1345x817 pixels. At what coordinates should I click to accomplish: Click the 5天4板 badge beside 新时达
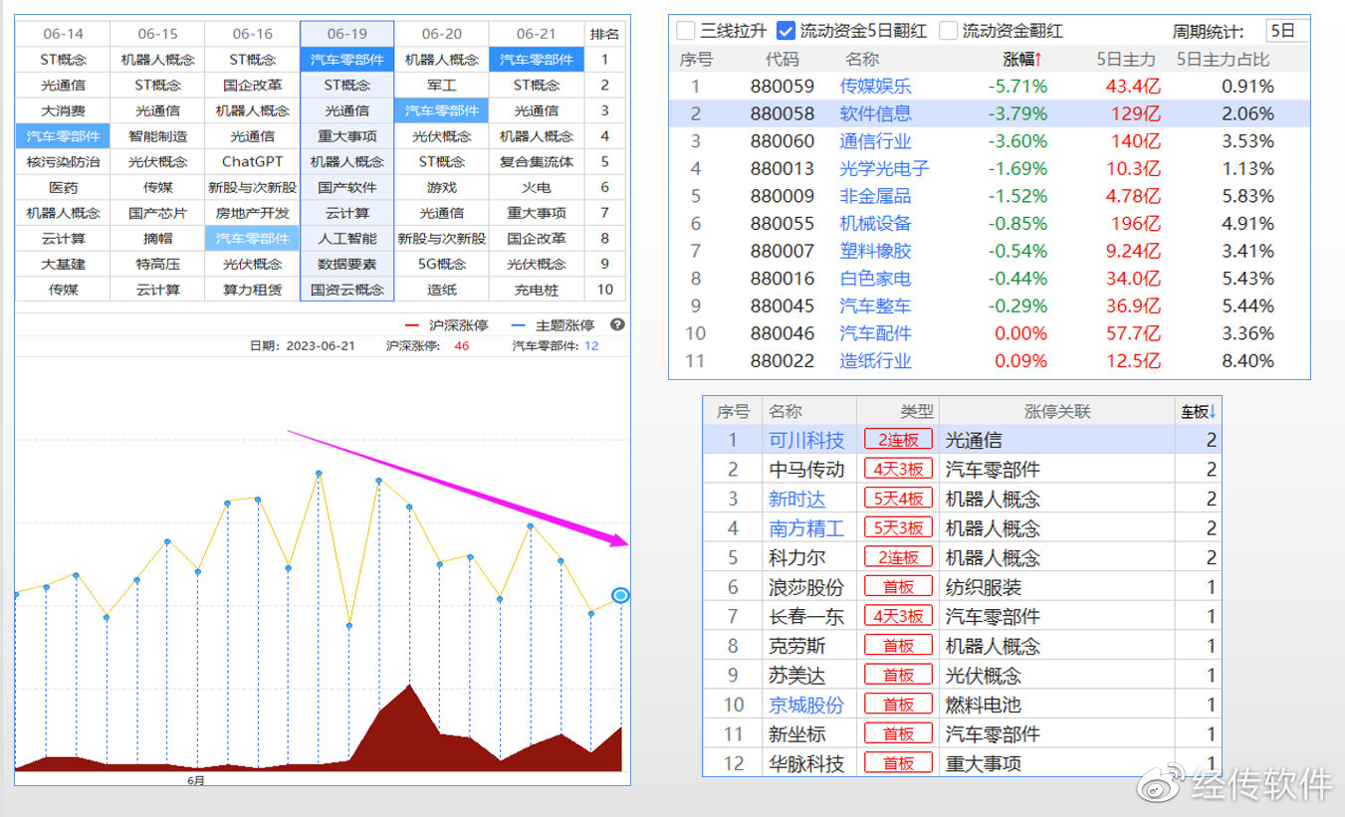tap(897, 498)
